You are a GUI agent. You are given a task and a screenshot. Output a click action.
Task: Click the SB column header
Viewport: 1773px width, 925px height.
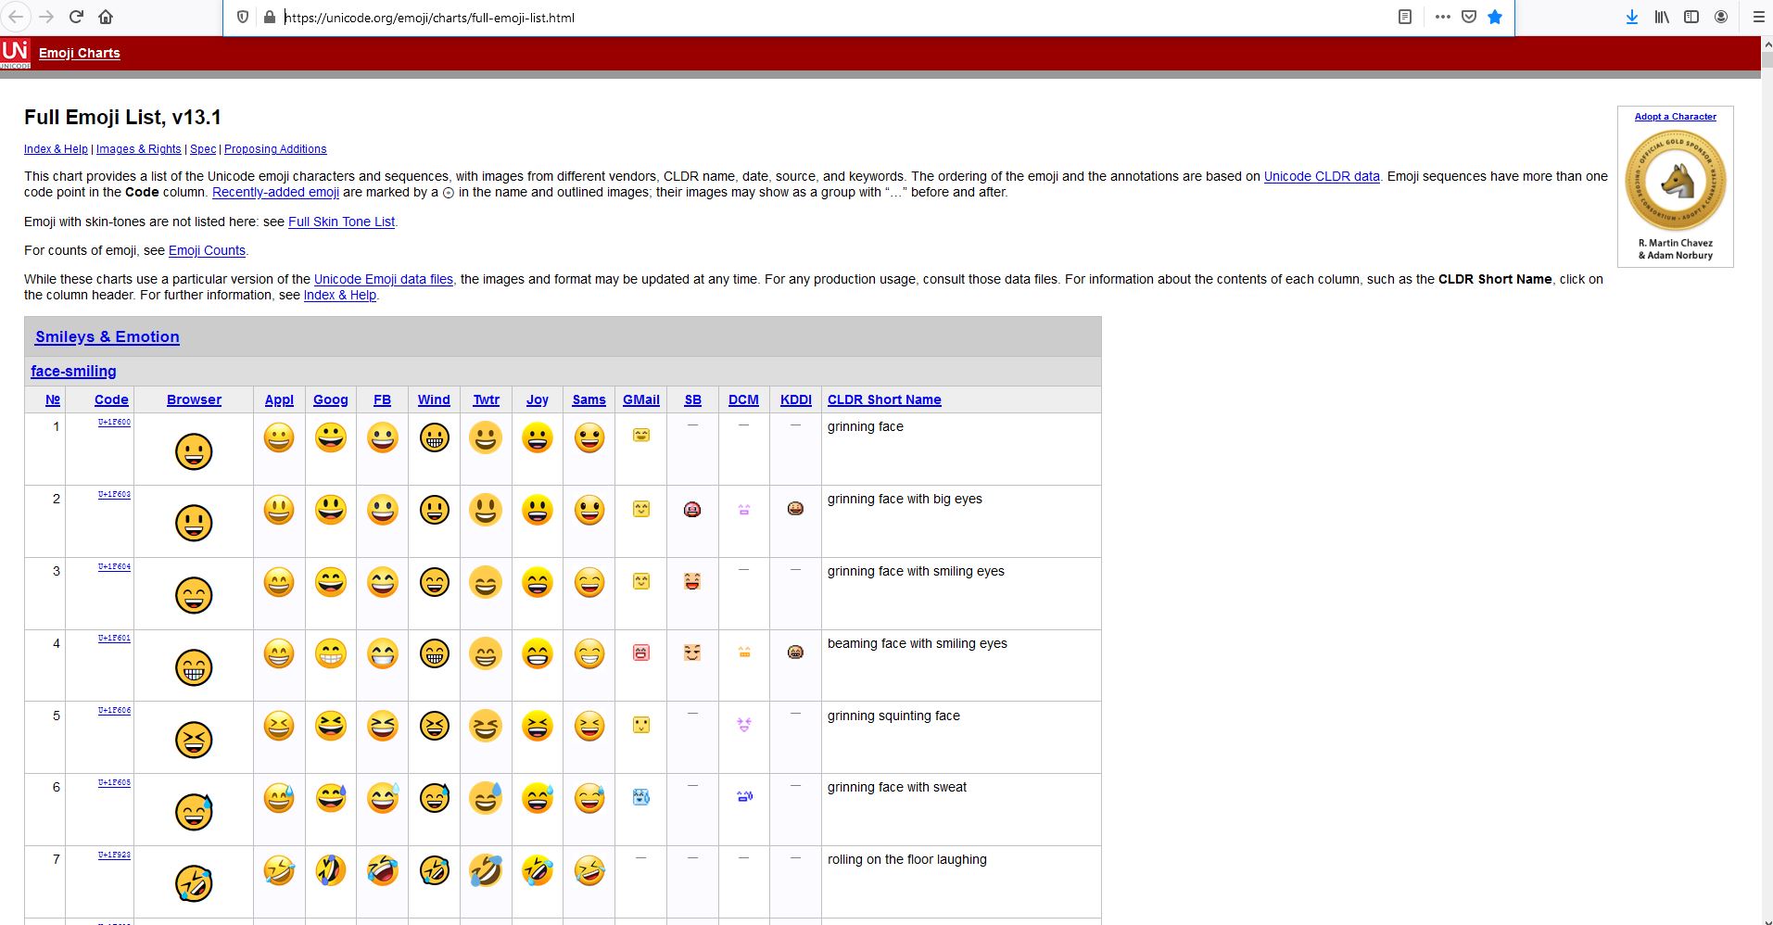(x=692, y=399)
